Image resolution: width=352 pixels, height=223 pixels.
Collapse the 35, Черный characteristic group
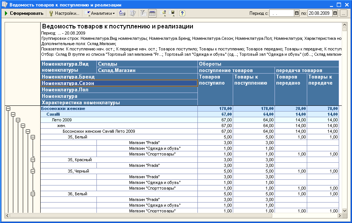pyautogui.click(x=33, y=171)
